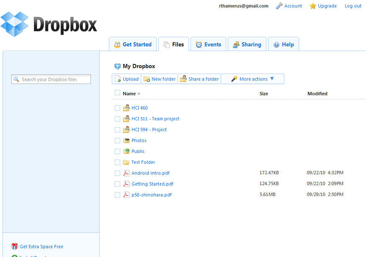The height and width of the screenshot is (257, 374).
Task: Open the More actions dropdown arrow
Action: (x=272, y=79)
